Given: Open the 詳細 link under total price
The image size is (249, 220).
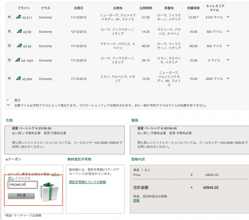Looking at the screenshot, I should click(x=136, y=200).
